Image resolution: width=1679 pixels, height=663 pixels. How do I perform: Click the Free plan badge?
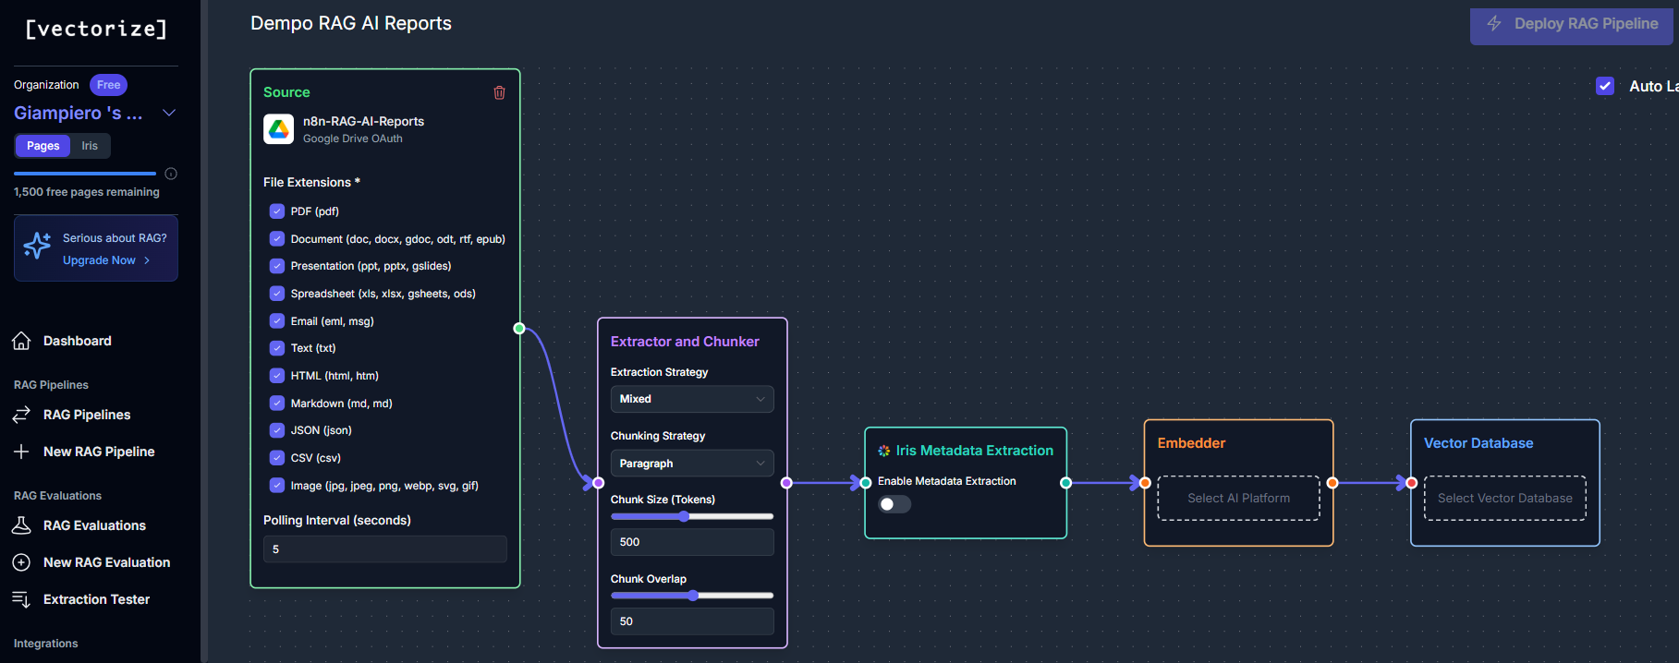(108, 85)
